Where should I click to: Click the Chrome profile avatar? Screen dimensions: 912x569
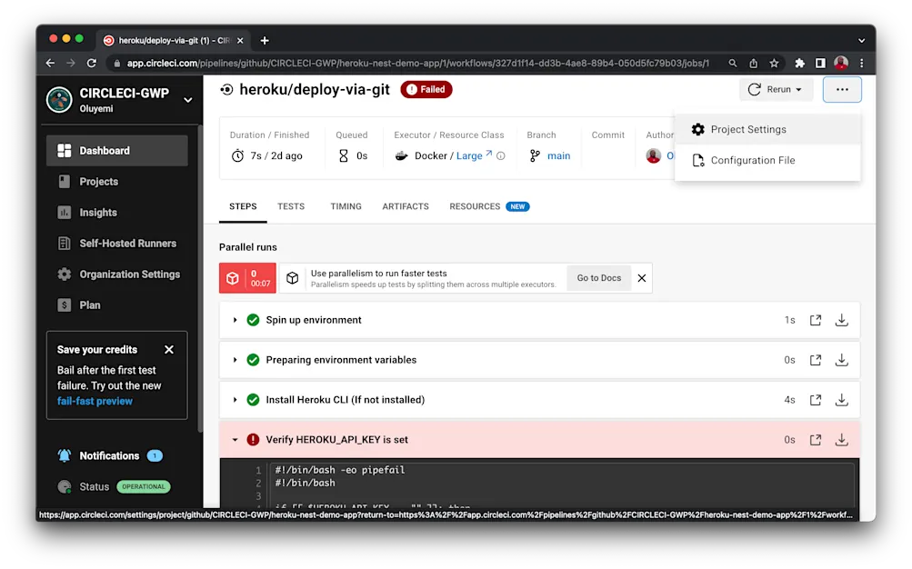point(841,63)
